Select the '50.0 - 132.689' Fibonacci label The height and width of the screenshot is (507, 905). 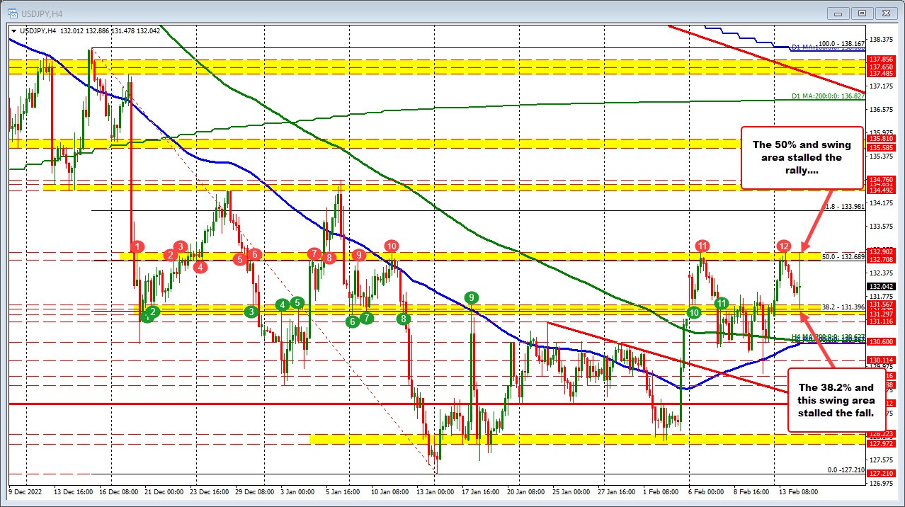(x=843, y=256)
